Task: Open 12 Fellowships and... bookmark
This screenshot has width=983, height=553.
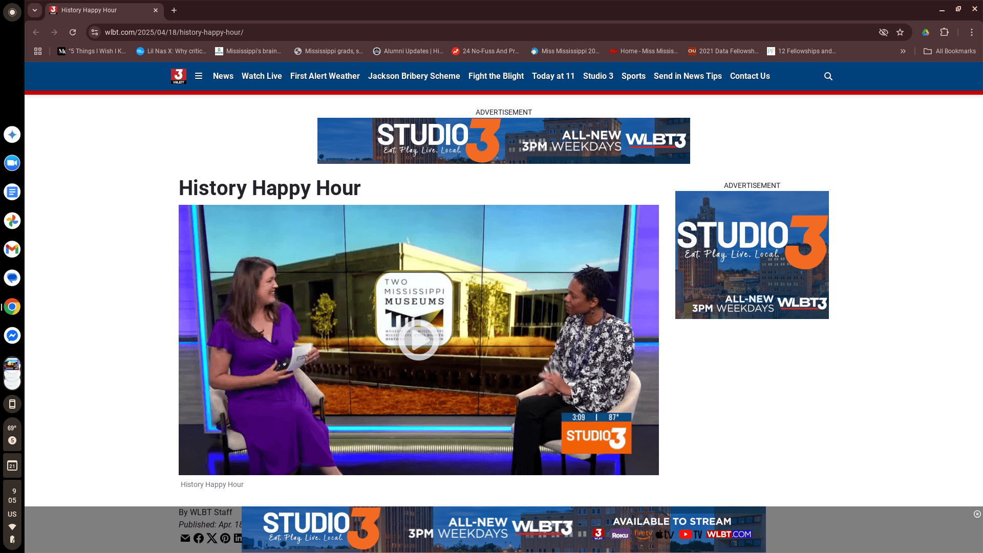Action: pyautogui.click(x=801, y=51)
